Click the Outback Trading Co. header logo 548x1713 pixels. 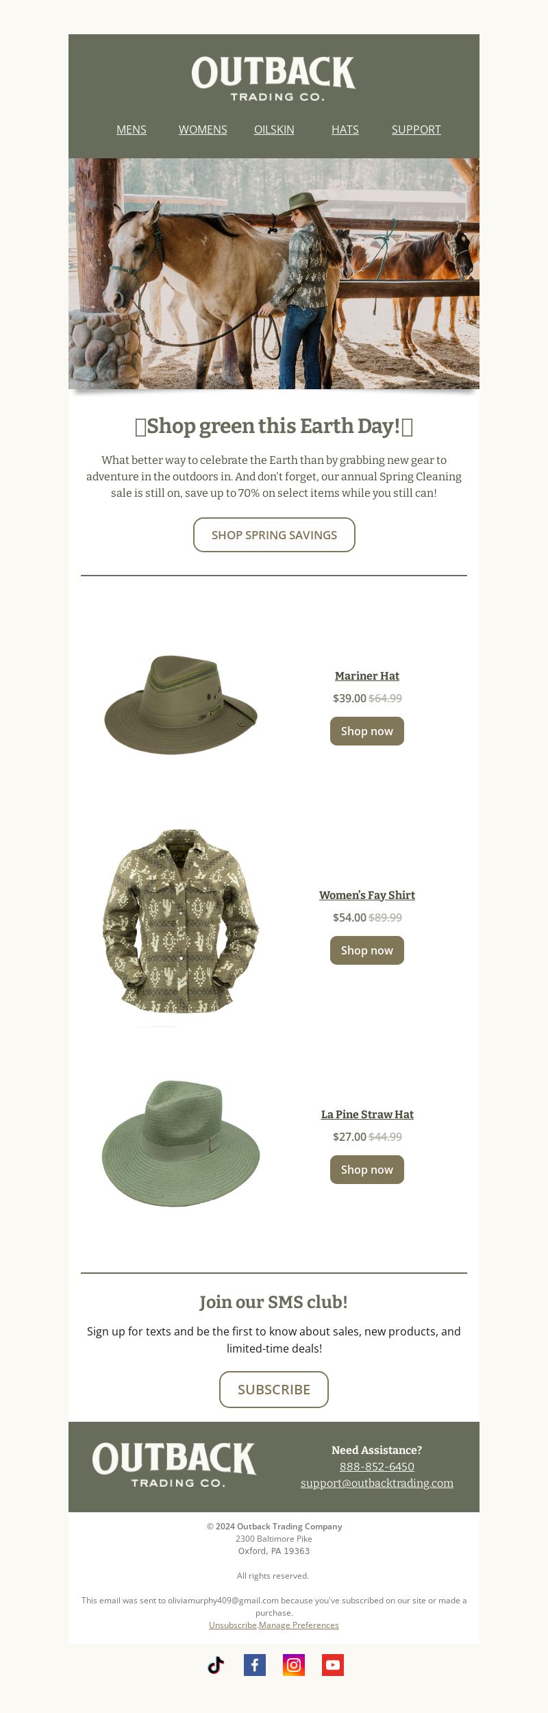point(274,79)
